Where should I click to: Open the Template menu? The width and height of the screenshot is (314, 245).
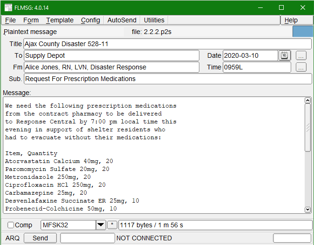click(x=60, y=20)
